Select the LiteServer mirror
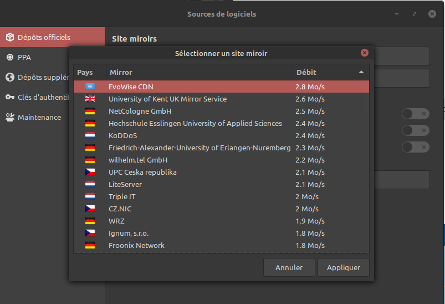445x304 pixels. tap(221, 184)
